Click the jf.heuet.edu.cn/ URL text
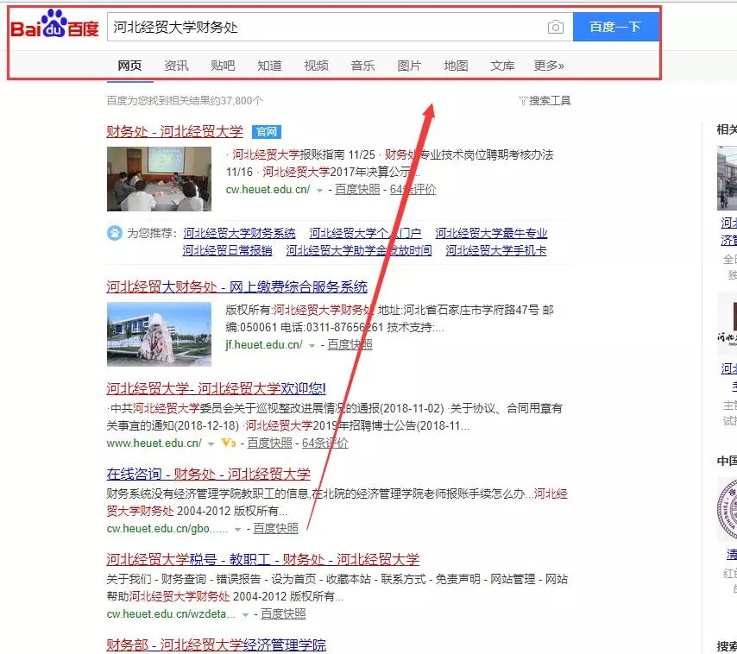Image resolution: width=737 pixels, height=654 pixels. click(x=264, y=345)
